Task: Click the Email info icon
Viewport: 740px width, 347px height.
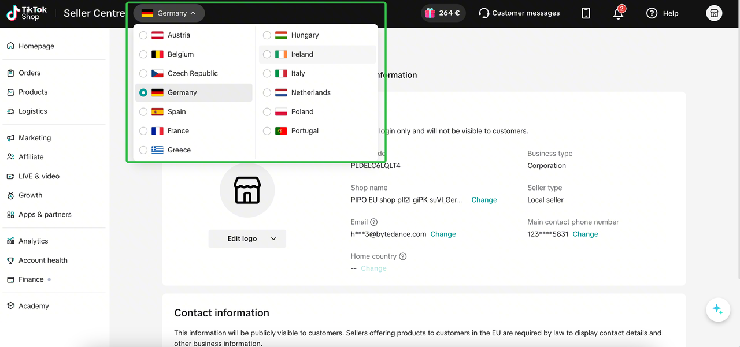Action: tap(374, 222)
